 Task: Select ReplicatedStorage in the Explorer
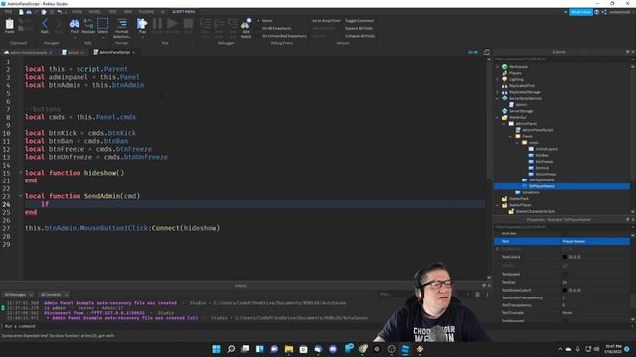(x=524, y=92)
